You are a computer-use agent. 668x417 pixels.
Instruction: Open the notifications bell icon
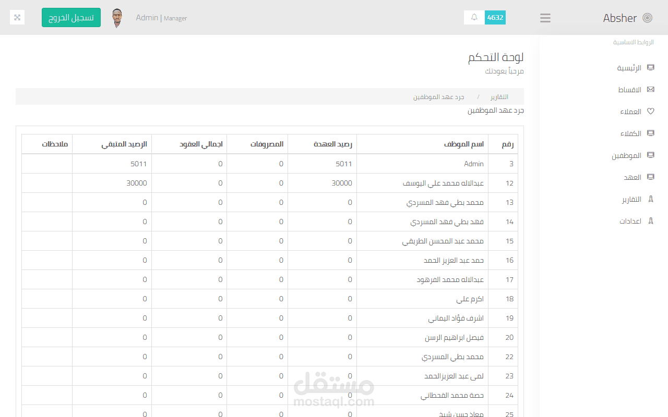coord(474,17)
